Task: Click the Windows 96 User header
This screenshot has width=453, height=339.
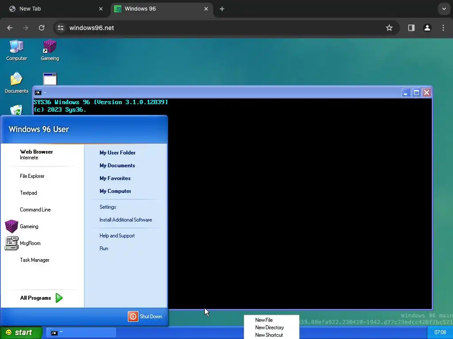Action: 39,129
